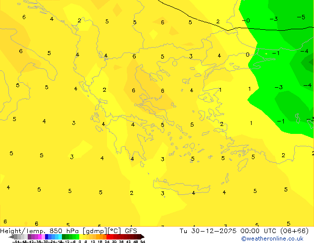Image resolution: width=314 pixels, height=243 pixels.
Task: Click the dark blue legend swatch at -30
Action: point(47,237)
